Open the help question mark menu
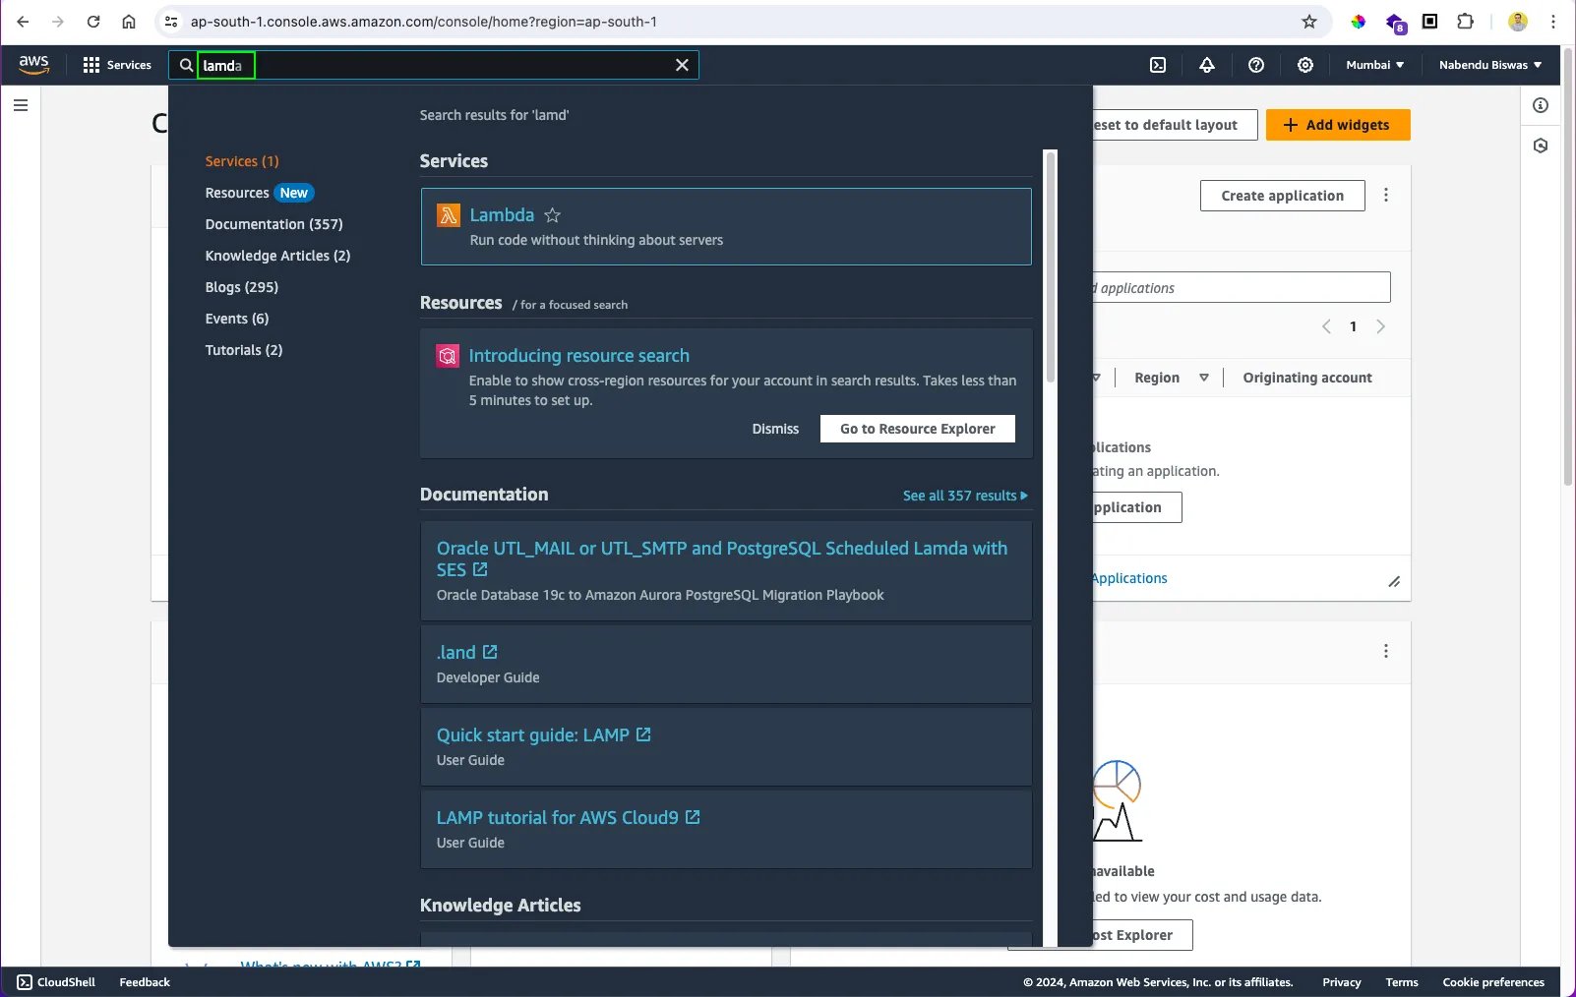1576x997 pixels. click(x=1256, y=65)
